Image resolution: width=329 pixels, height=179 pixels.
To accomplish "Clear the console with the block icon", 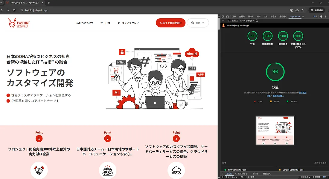I will (x=227, y=177).
